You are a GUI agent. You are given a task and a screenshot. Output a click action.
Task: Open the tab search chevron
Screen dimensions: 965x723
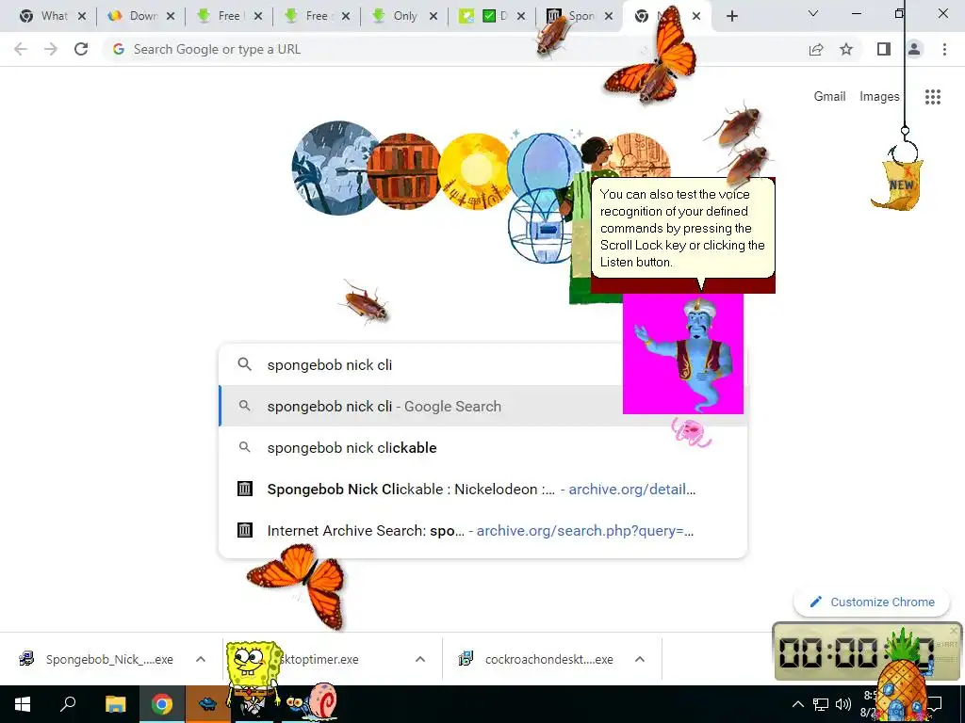(813, 13)
